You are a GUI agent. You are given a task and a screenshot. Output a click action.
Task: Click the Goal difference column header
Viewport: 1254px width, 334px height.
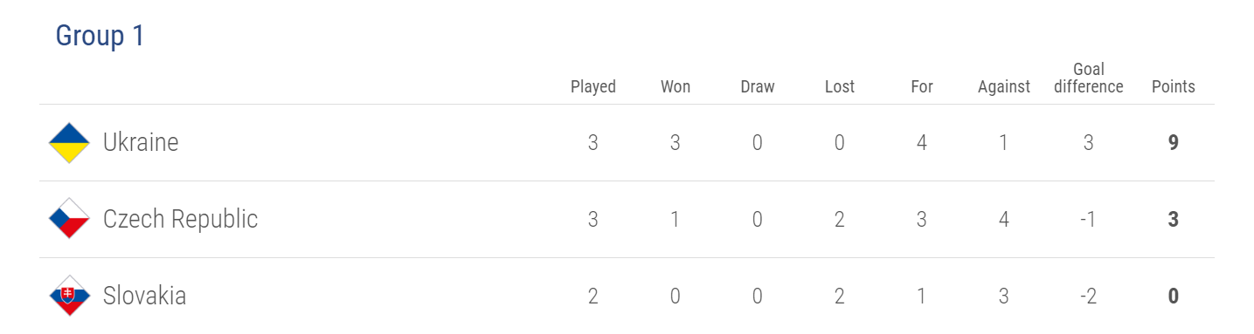point(1089,78)
